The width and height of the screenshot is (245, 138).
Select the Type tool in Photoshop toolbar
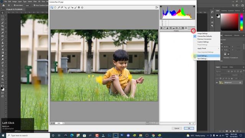tap(3, 66)
